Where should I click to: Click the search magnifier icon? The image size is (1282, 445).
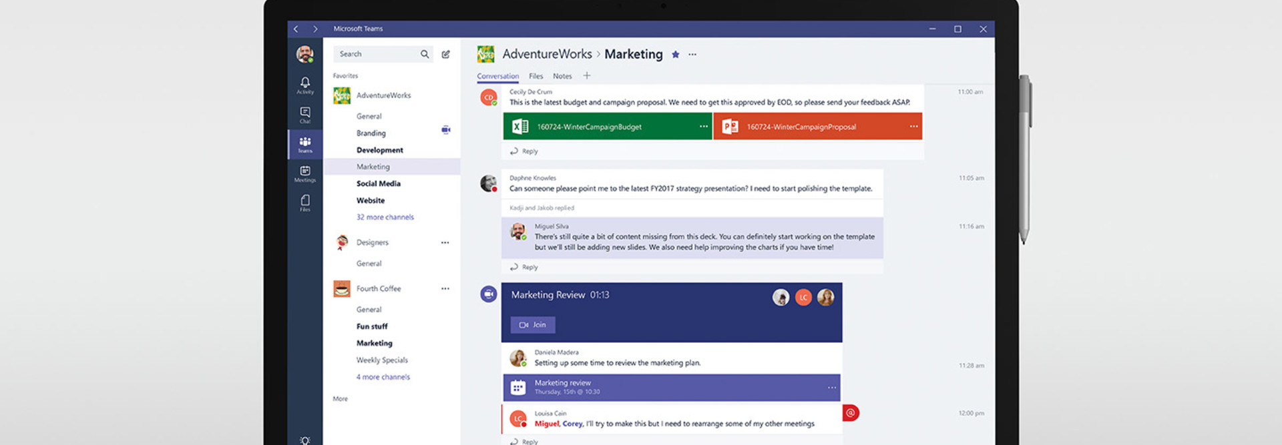click(425, 54)
